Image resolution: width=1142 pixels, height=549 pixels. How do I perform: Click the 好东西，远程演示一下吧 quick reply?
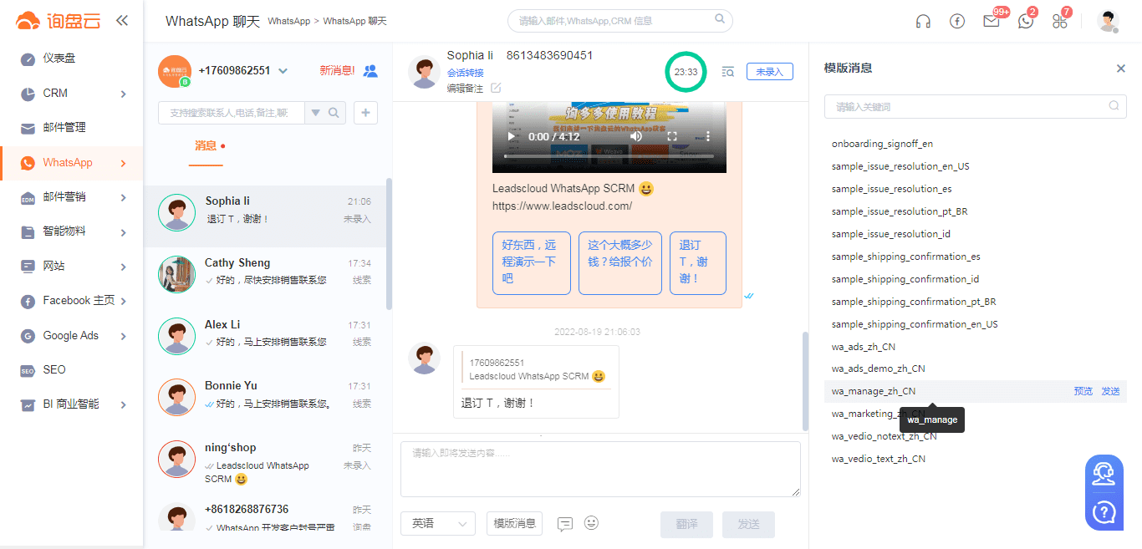[x=532, y=263]
